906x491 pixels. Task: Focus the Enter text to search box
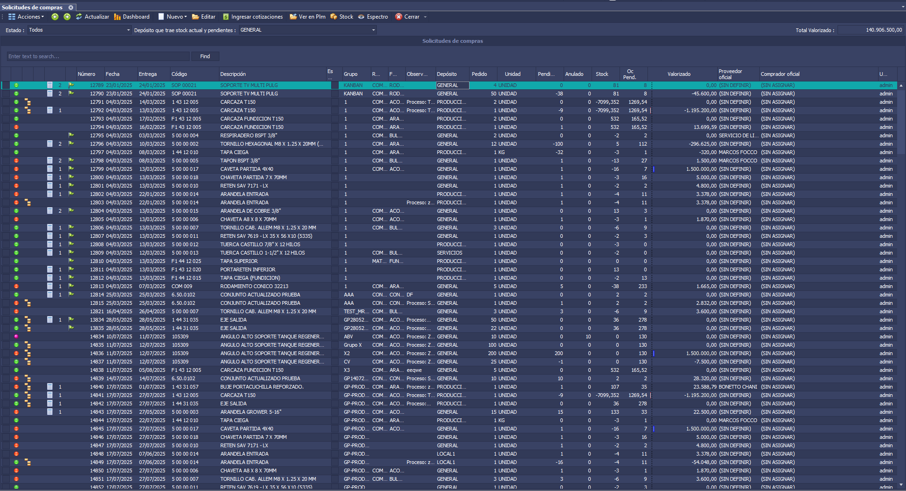tap(98, 56)
